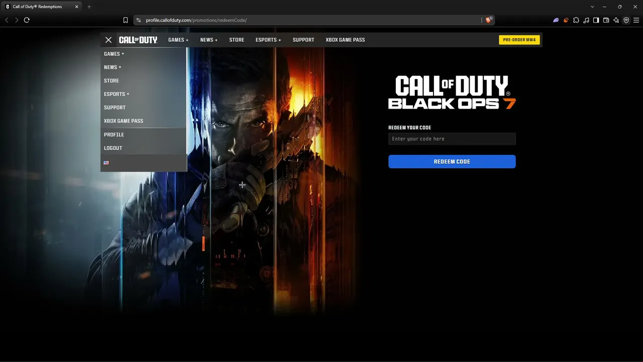
Task: Maximize or restore the browser window
Action: coord(619,7)
